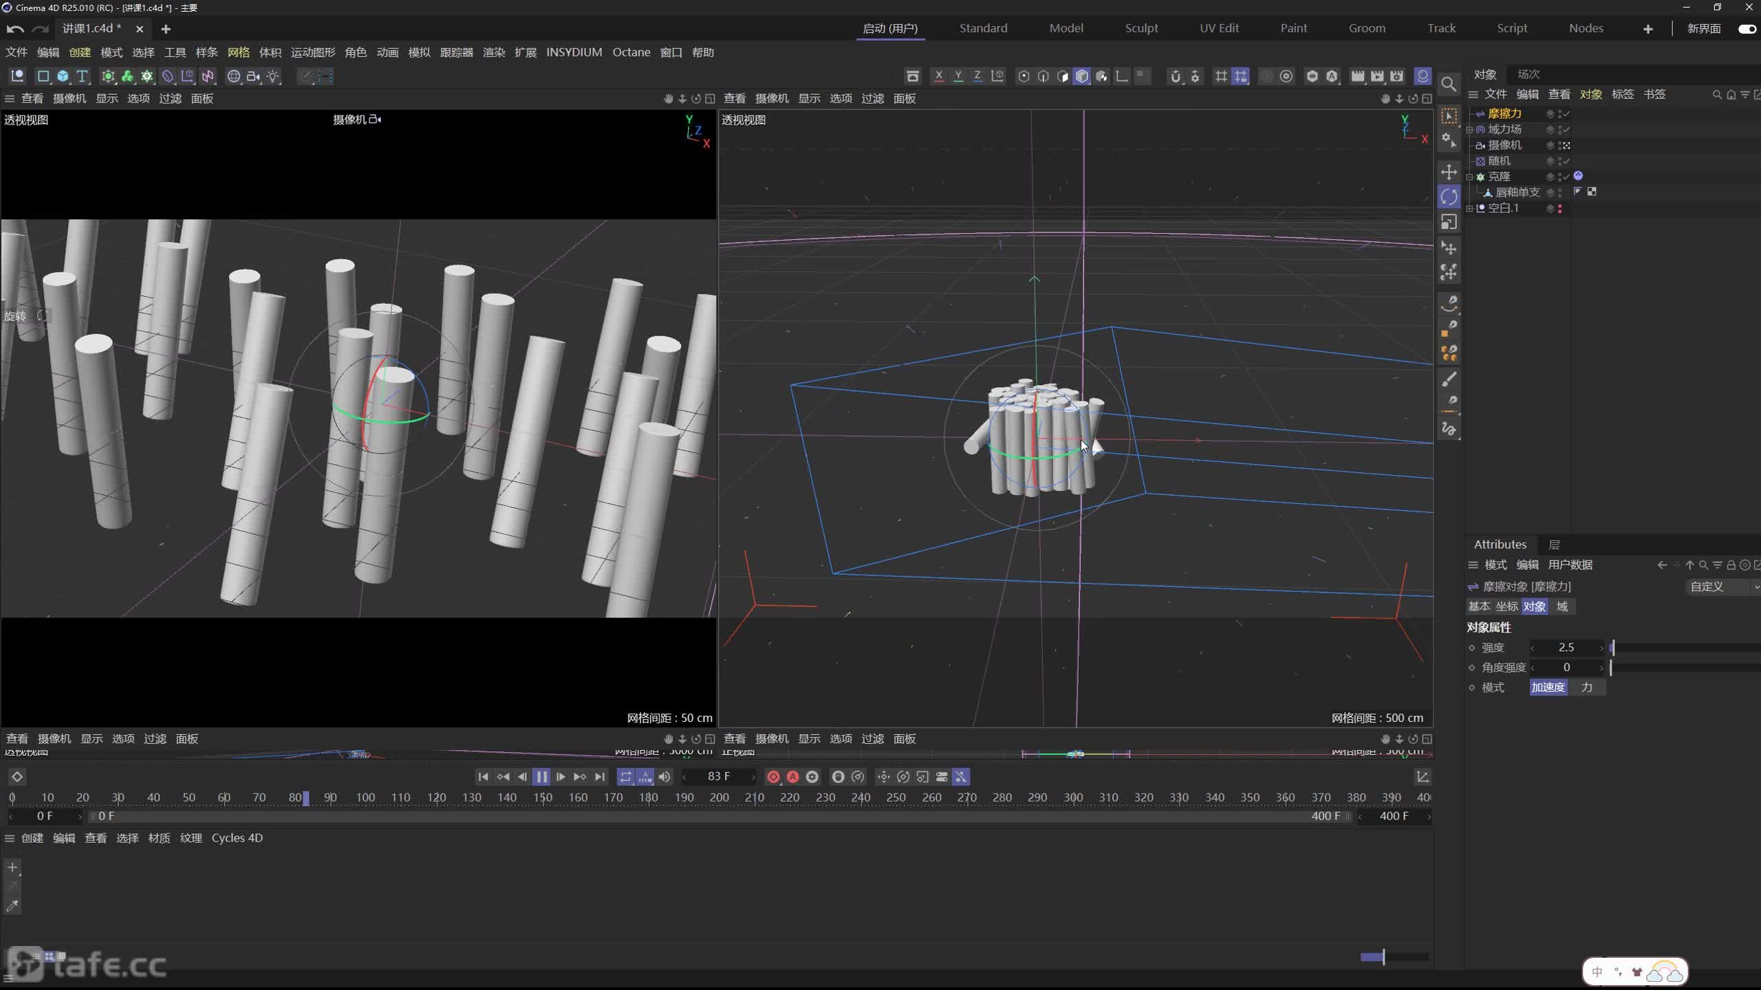Click the 强度 strength slider
This screenshot has height=990, width=1761.
(x=1685, y=648)
